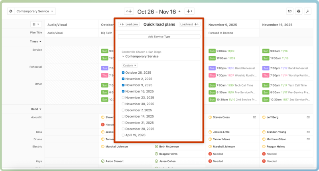Click the add-next plan button right of the date range
The width and height of the screenshot is (319, 171).
[189, 12]
